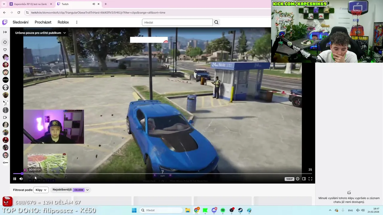Click the address bar URL
The image size is (383, 215).
98,13
